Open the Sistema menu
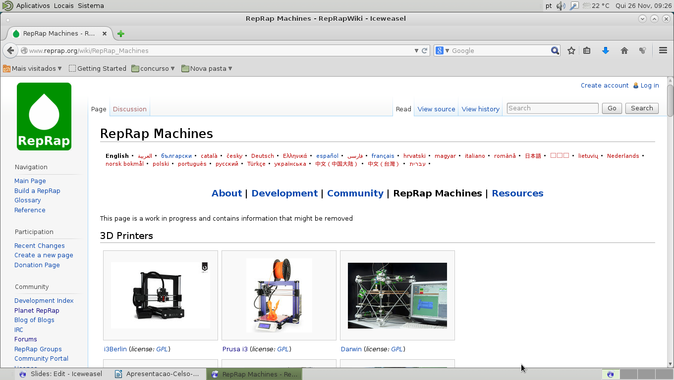Image resolution: width=674 pixels, height=380 pixels. pos(91,6)
